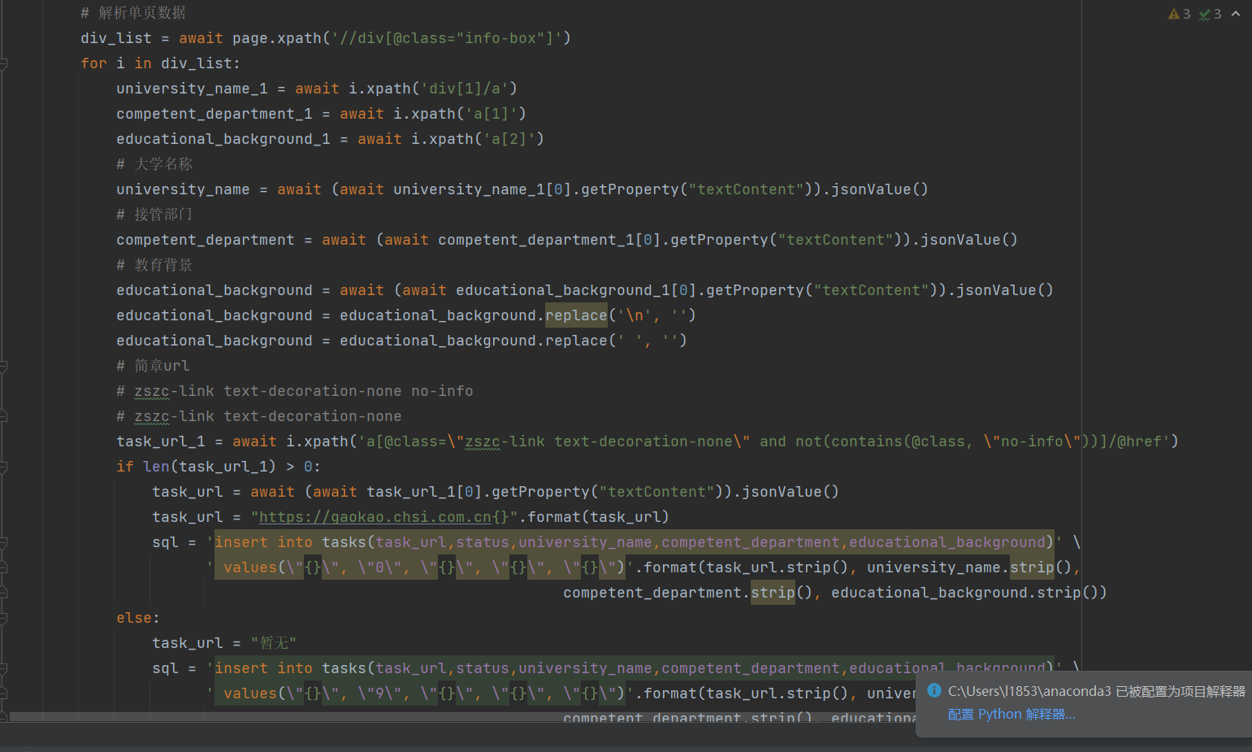Fold the sql statement below task_url = "暂无"
The image size is (1252, 752).
click(x=3, y=668)
